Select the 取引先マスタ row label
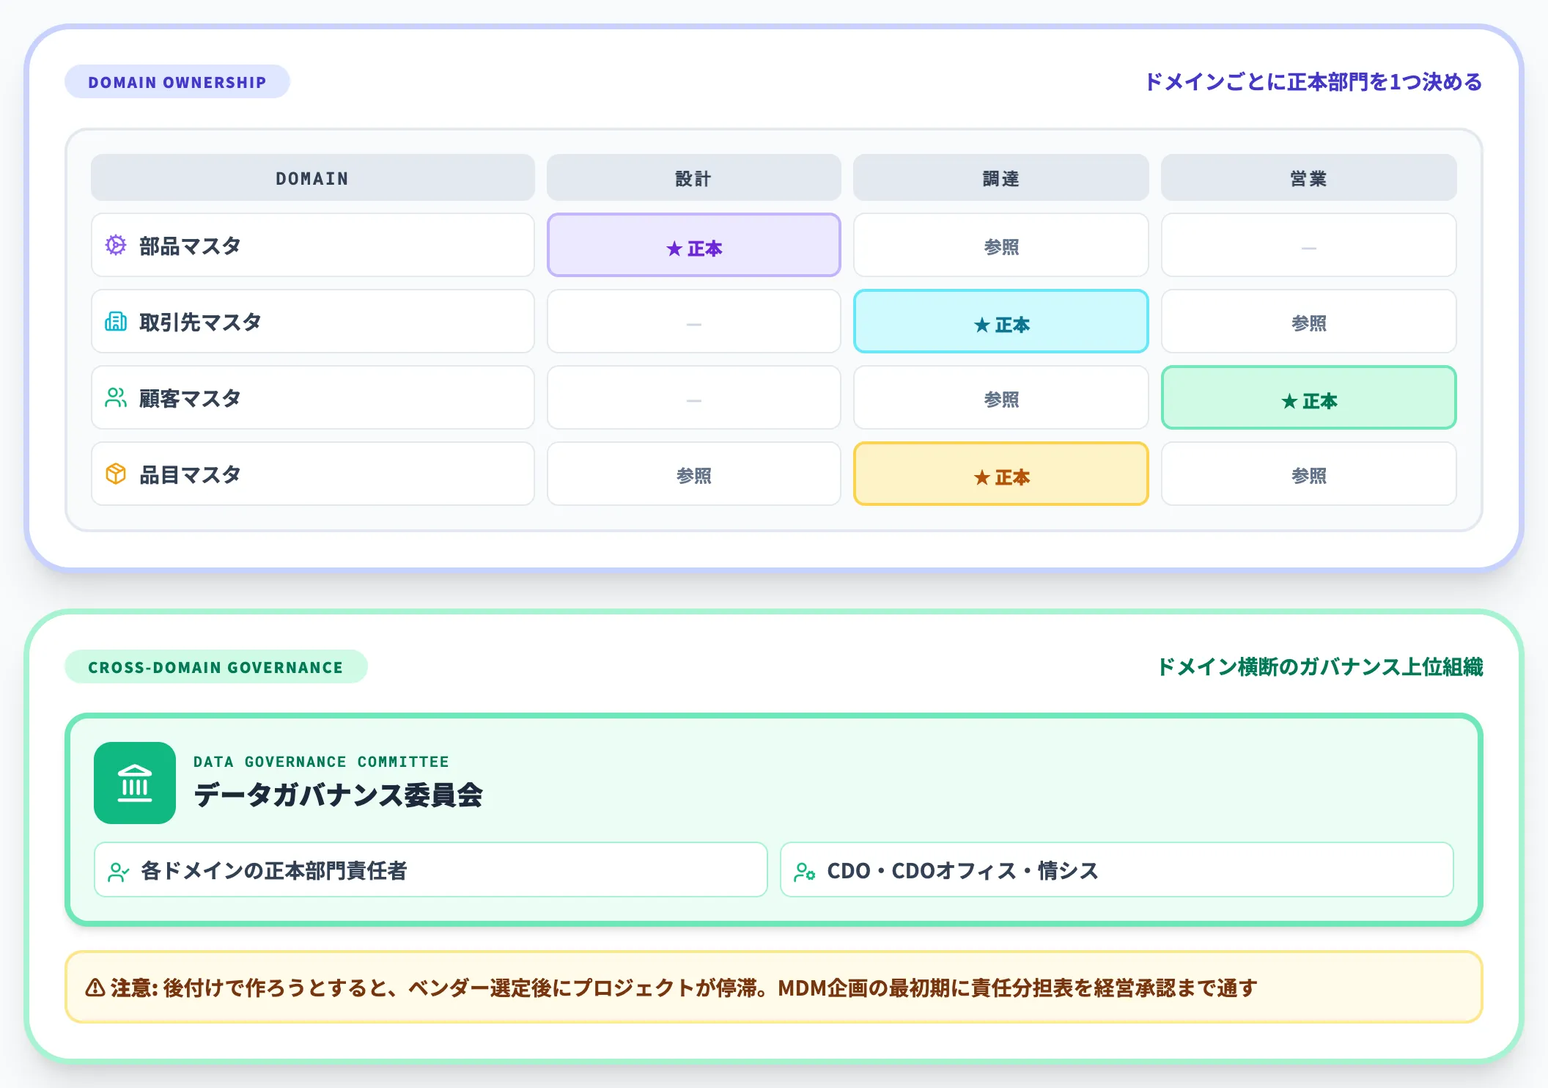The width and height of the screenshot is (1548, 1088). 313,321
